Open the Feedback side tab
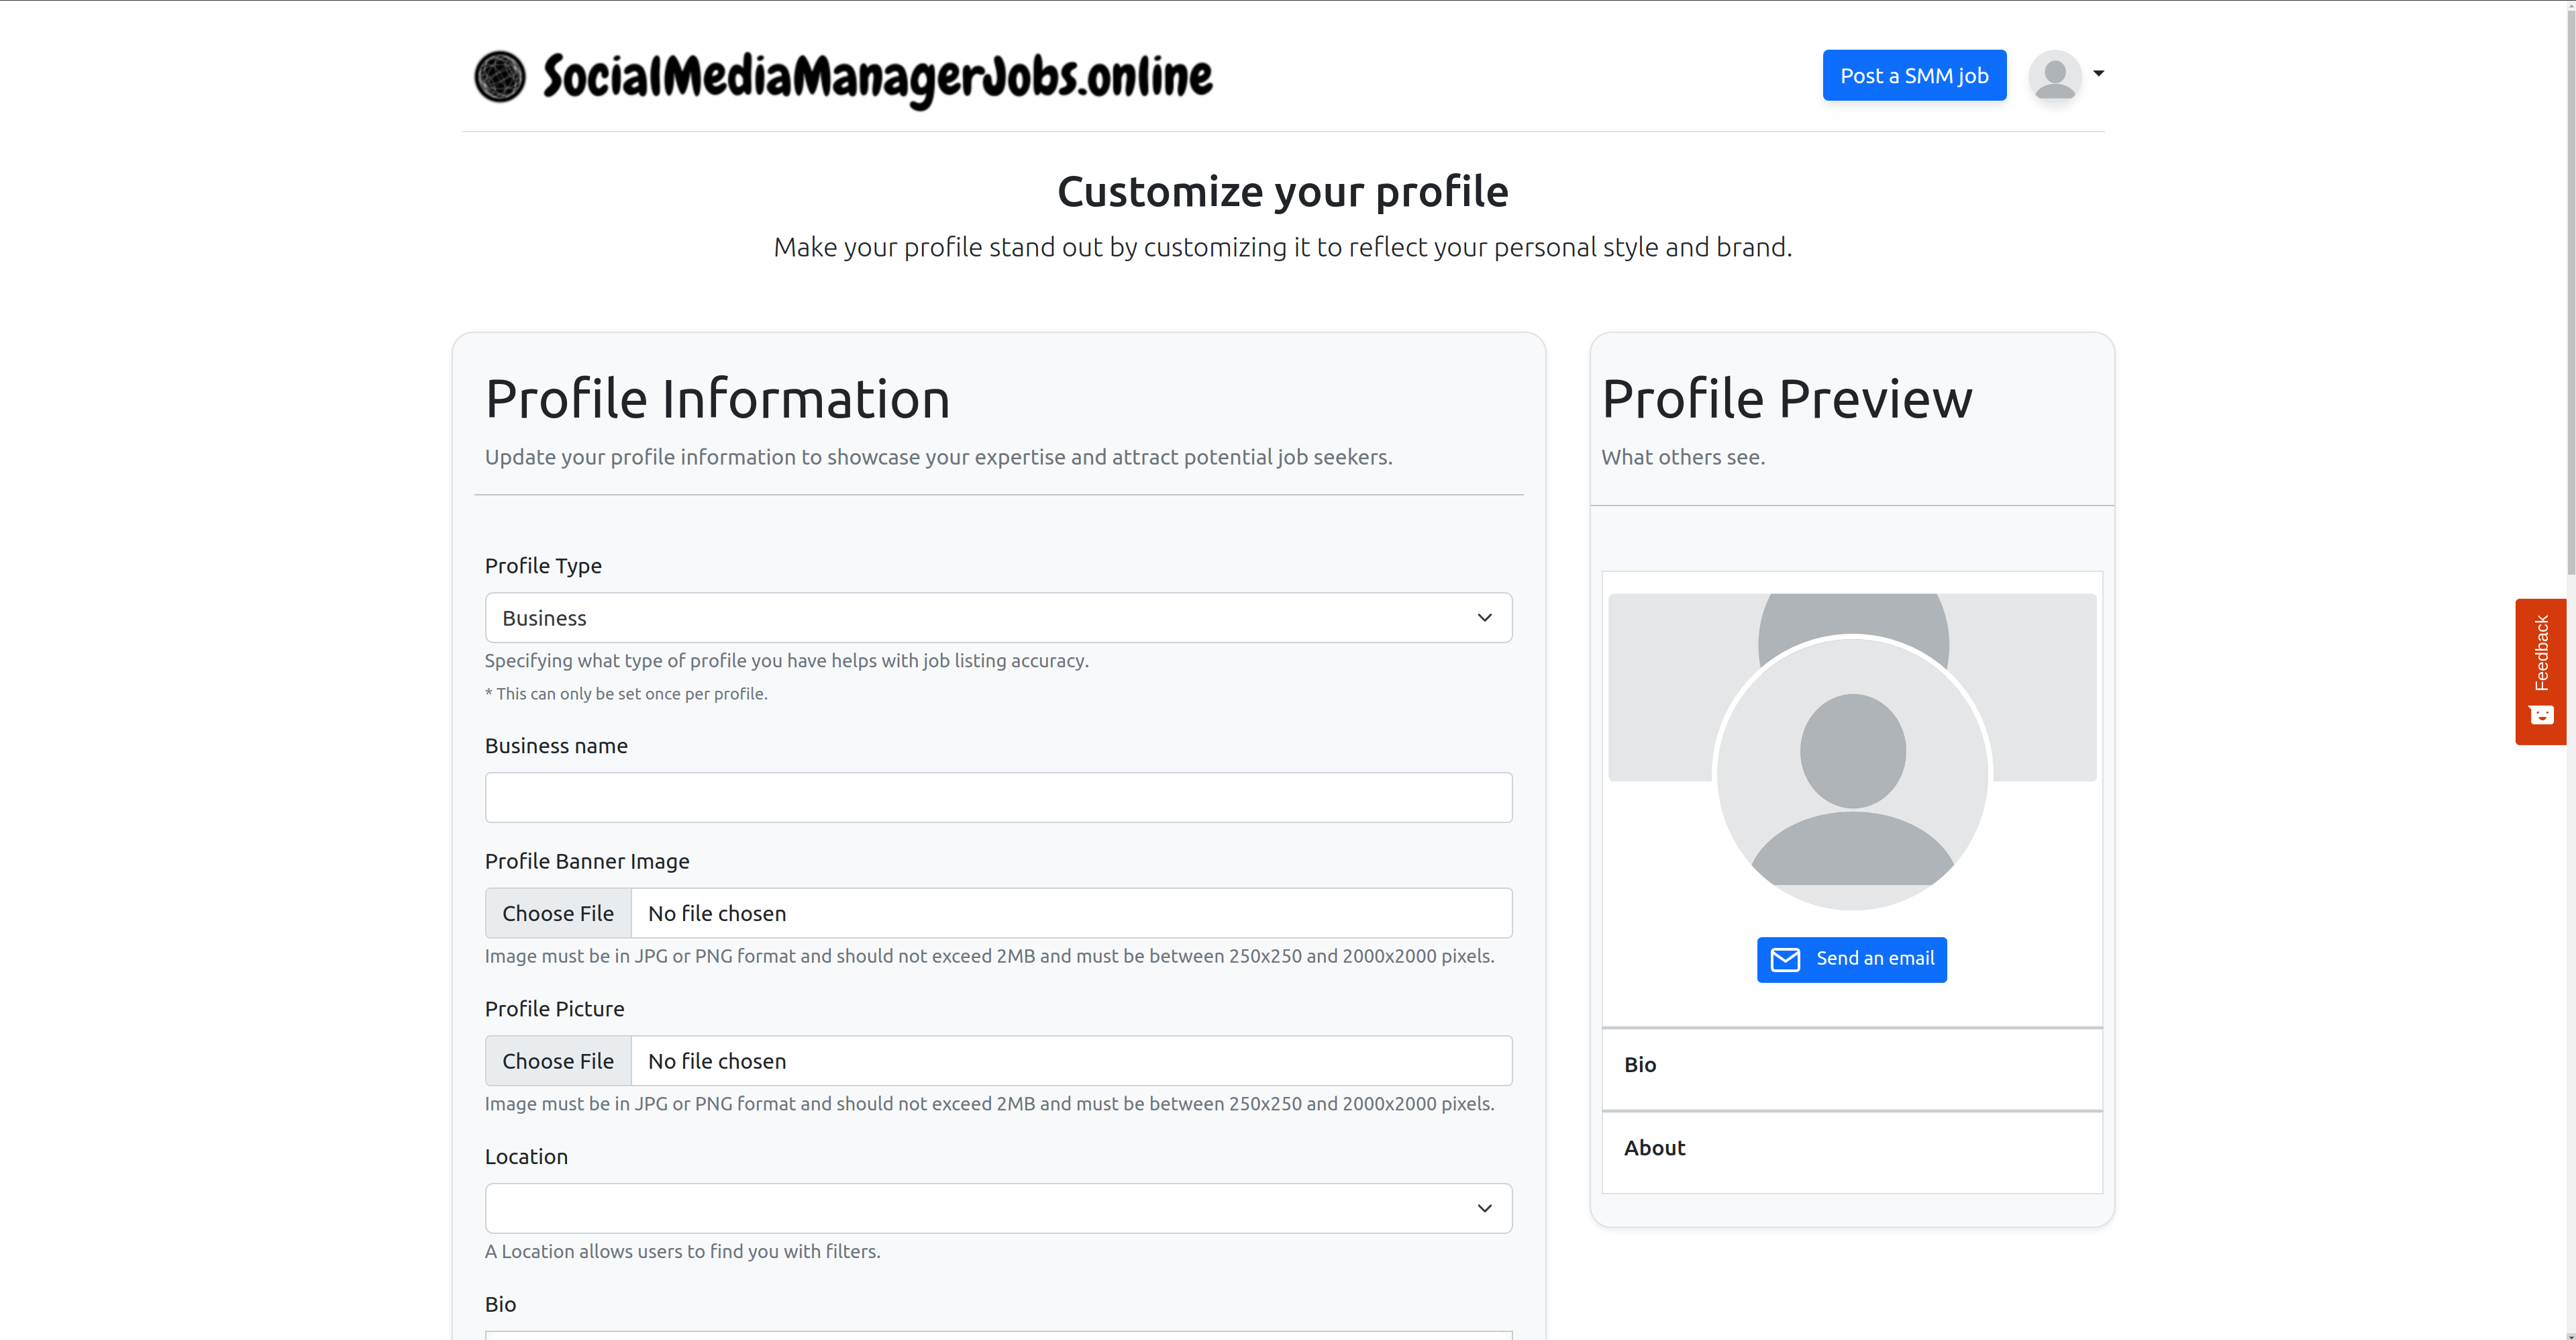This screenshot has width=2576, height=1340. click(2540, 671)
